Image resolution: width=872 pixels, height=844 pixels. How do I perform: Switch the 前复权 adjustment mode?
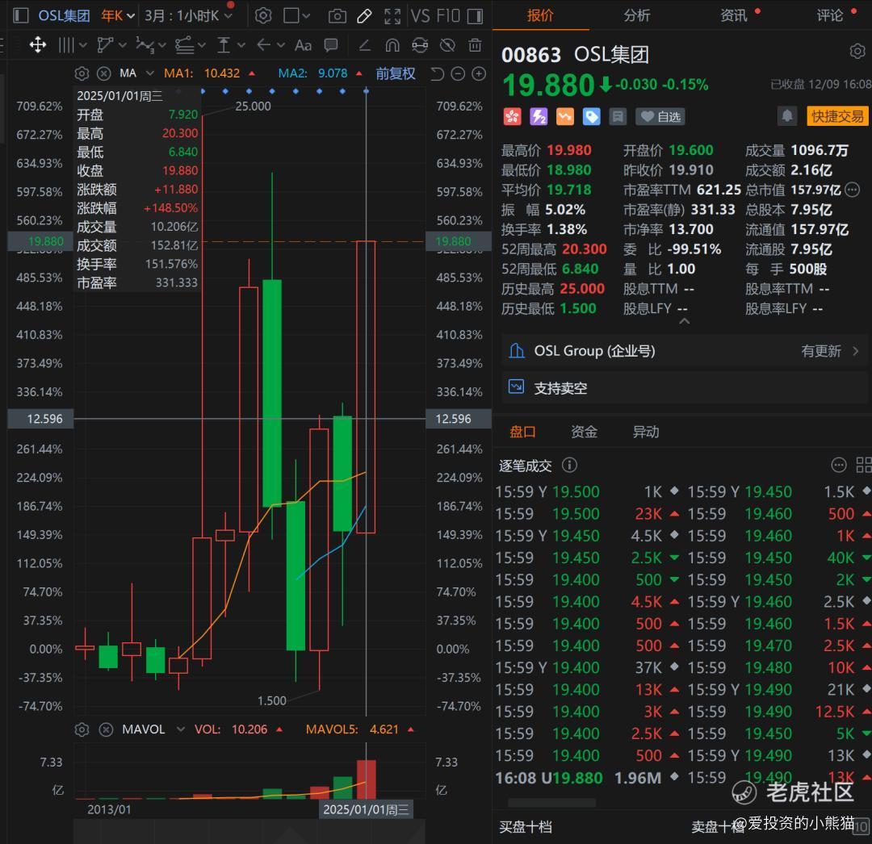[396, 73]
